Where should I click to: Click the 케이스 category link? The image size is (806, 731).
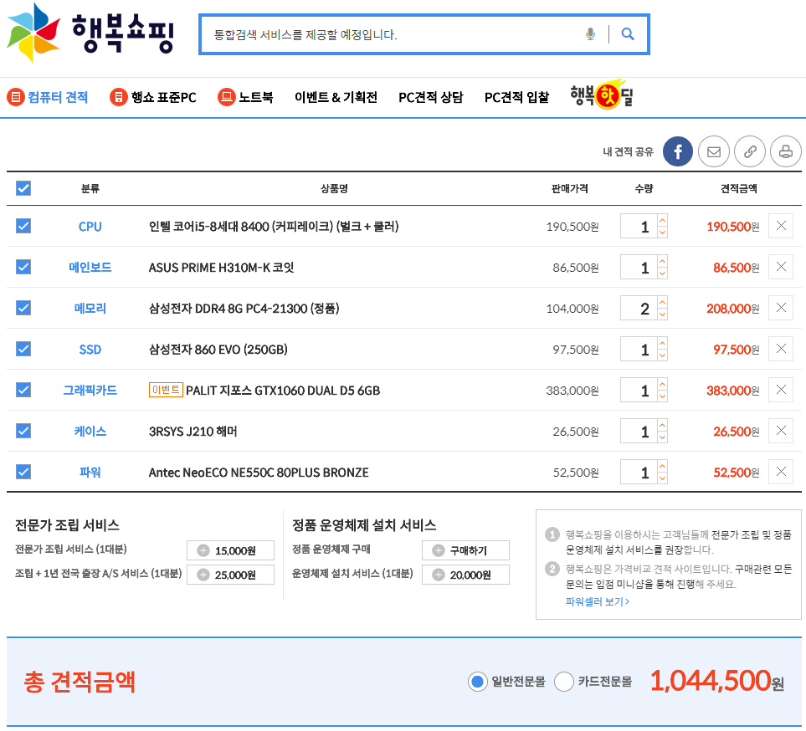(x=90, y=431)
